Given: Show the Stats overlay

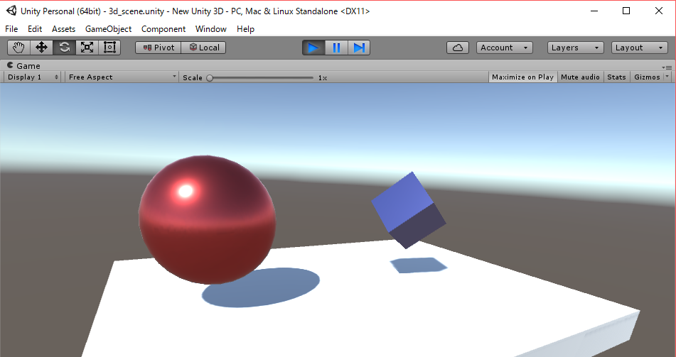Looking at the screenshot, I should point(616,77).
